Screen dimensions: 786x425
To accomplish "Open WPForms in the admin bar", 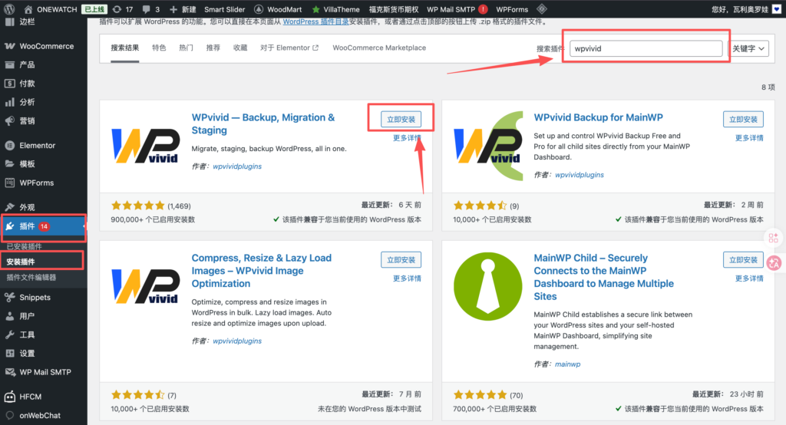I will pos(512,9).
